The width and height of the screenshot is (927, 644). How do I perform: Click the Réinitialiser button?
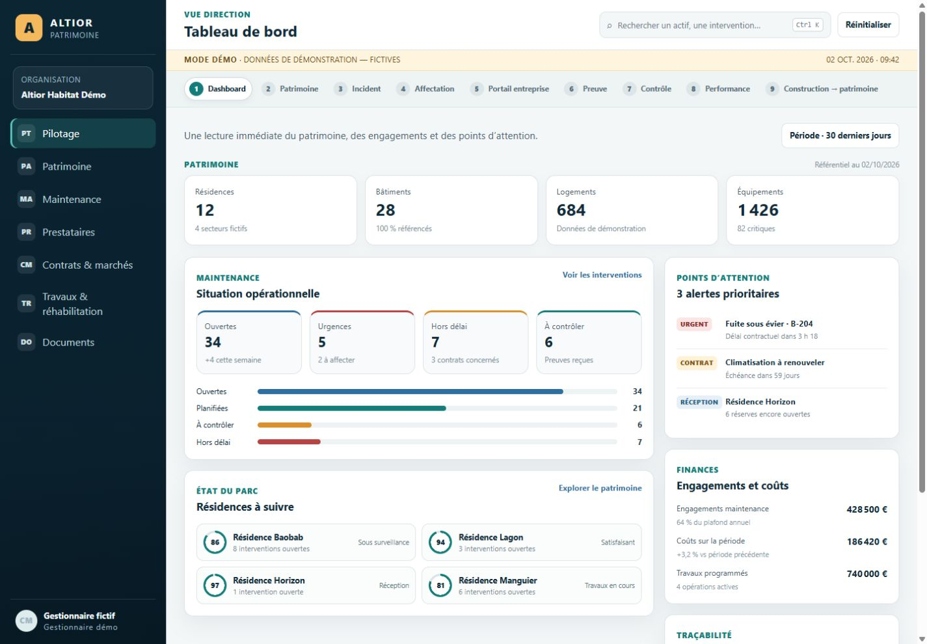tap(868, 25)
